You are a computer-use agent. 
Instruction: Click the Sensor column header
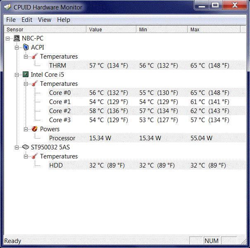coord(45,29)
